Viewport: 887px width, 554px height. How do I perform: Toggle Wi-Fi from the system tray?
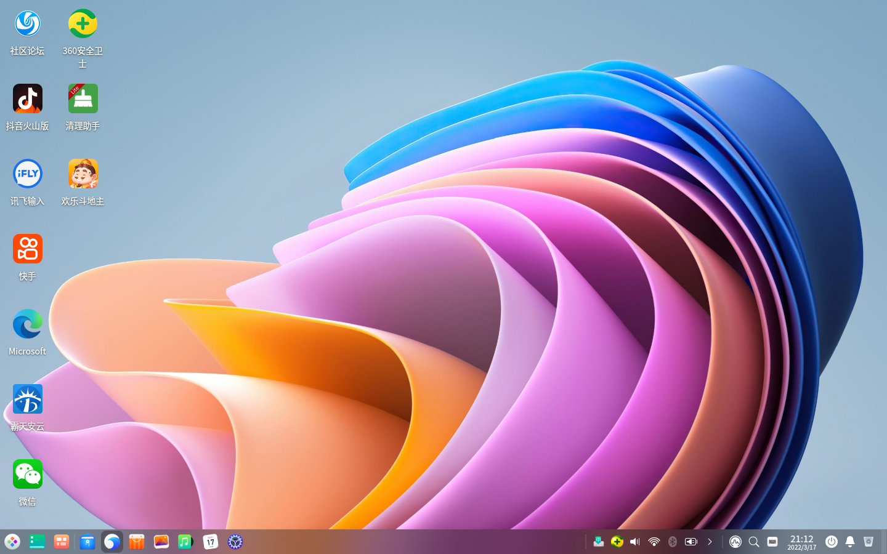(654, 542)
